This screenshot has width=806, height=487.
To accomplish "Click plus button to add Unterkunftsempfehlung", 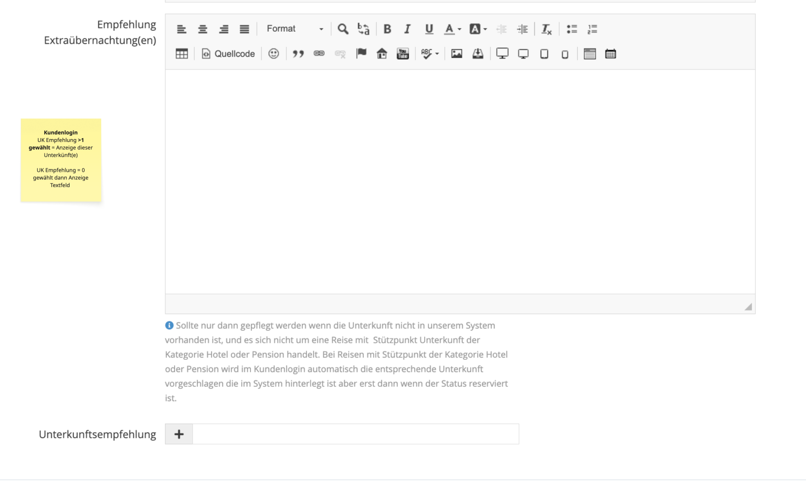I will click(x=179, y=434).
